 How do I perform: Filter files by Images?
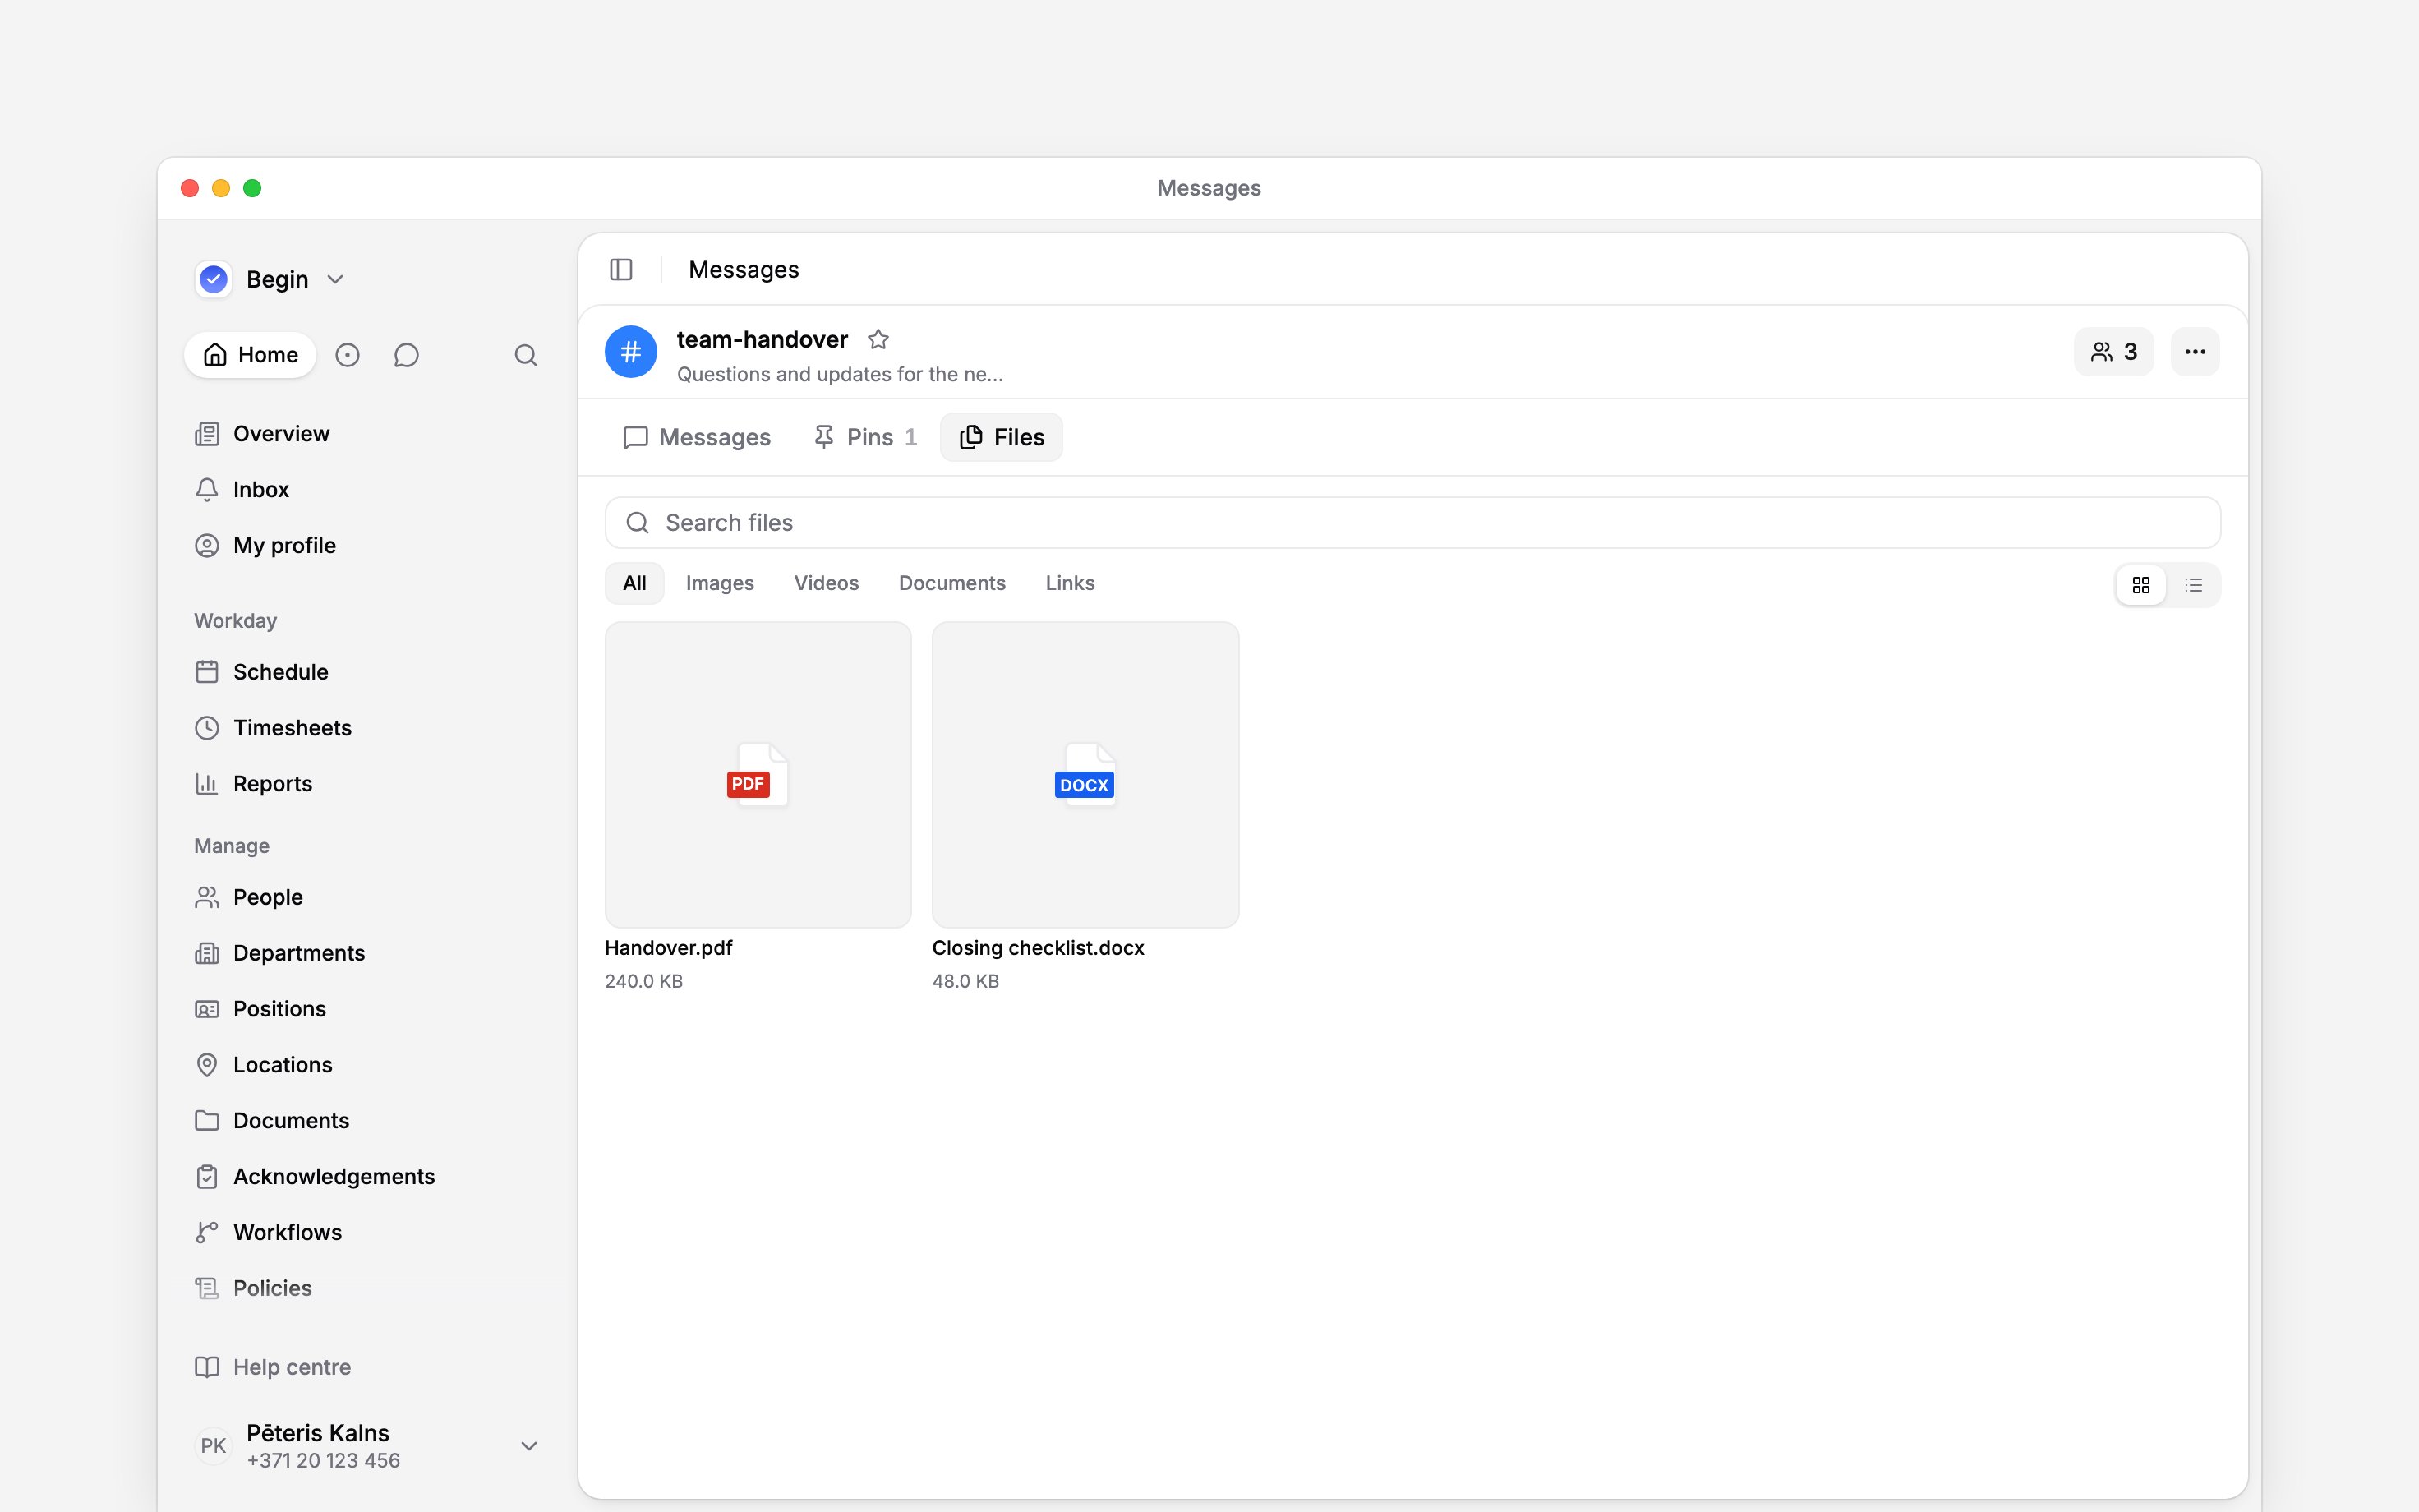[720, 584]
